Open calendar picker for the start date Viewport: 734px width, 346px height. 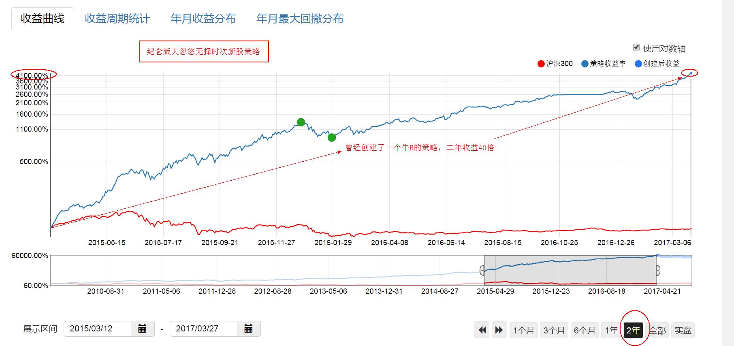click(142, 329)
